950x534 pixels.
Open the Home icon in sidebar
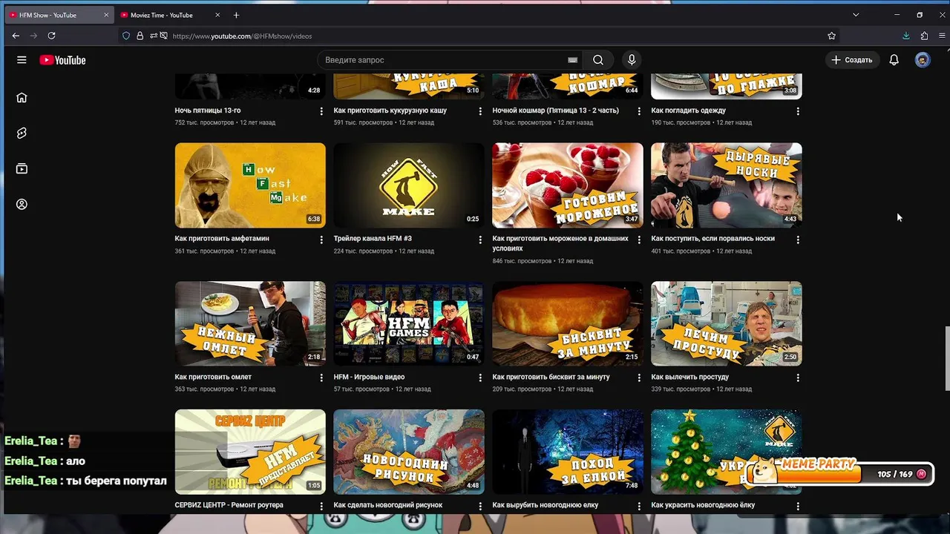(x=22, y=97)
